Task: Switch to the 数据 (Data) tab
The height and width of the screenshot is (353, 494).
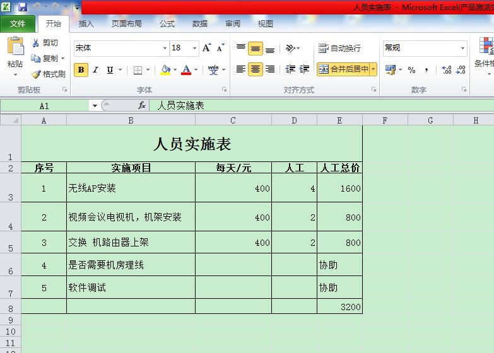Action: click(200, 24)
